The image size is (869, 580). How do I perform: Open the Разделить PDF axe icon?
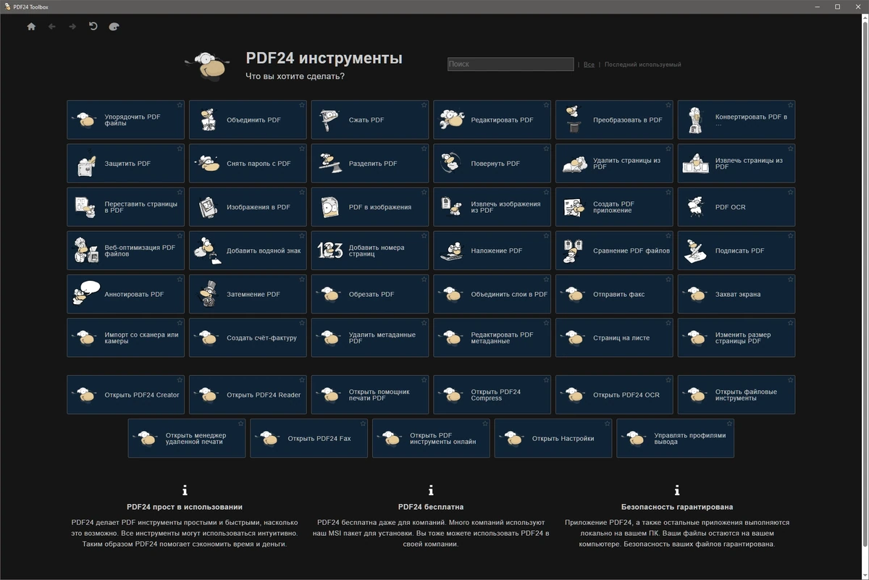(330, 164)
